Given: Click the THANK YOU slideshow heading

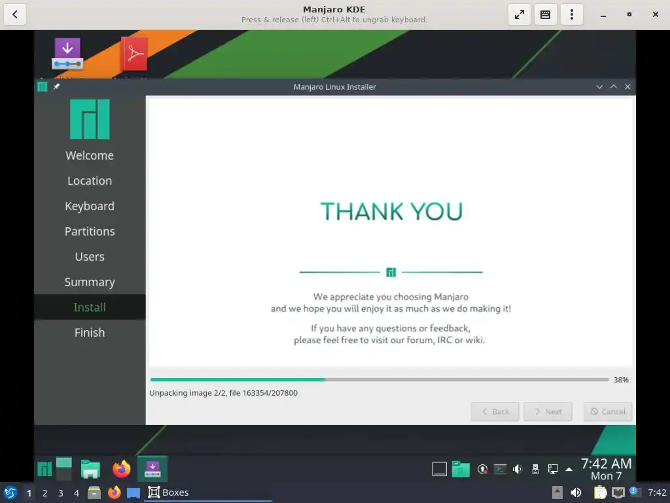Looking at the screenshot, I should tap(391, 212).
